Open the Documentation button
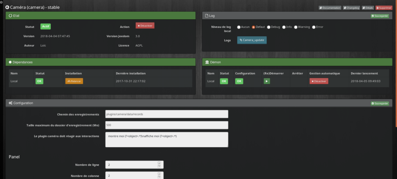 [330, 8]
